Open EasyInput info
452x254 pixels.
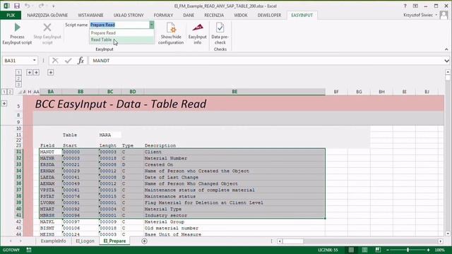tap(198, 34)
